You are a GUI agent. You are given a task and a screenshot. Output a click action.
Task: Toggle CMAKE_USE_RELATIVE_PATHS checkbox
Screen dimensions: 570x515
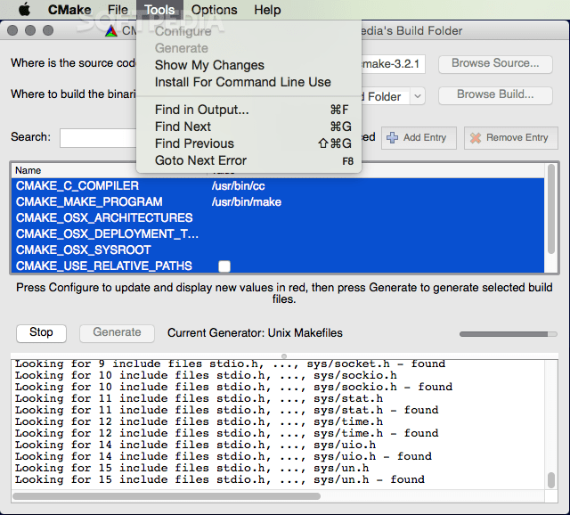(x=224, y=266)
